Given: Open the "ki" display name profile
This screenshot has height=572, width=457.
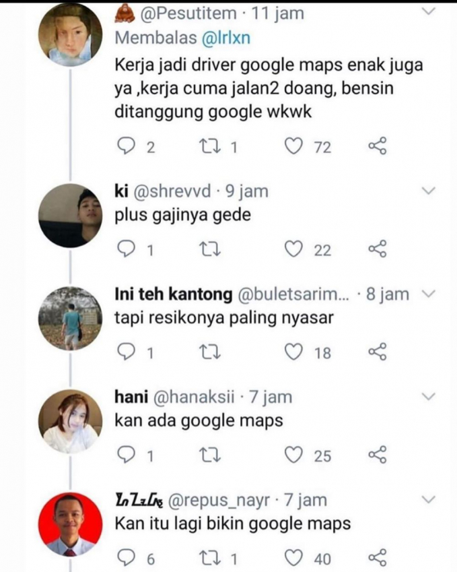Looking at the screenshot, I should pos(120,192).
